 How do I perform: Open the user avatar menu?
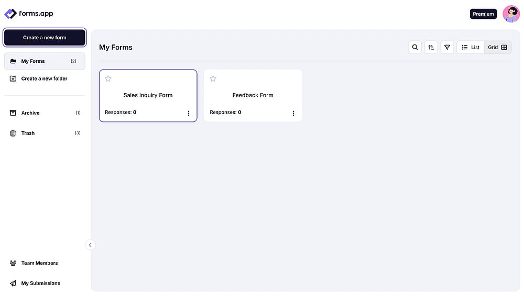511,14
